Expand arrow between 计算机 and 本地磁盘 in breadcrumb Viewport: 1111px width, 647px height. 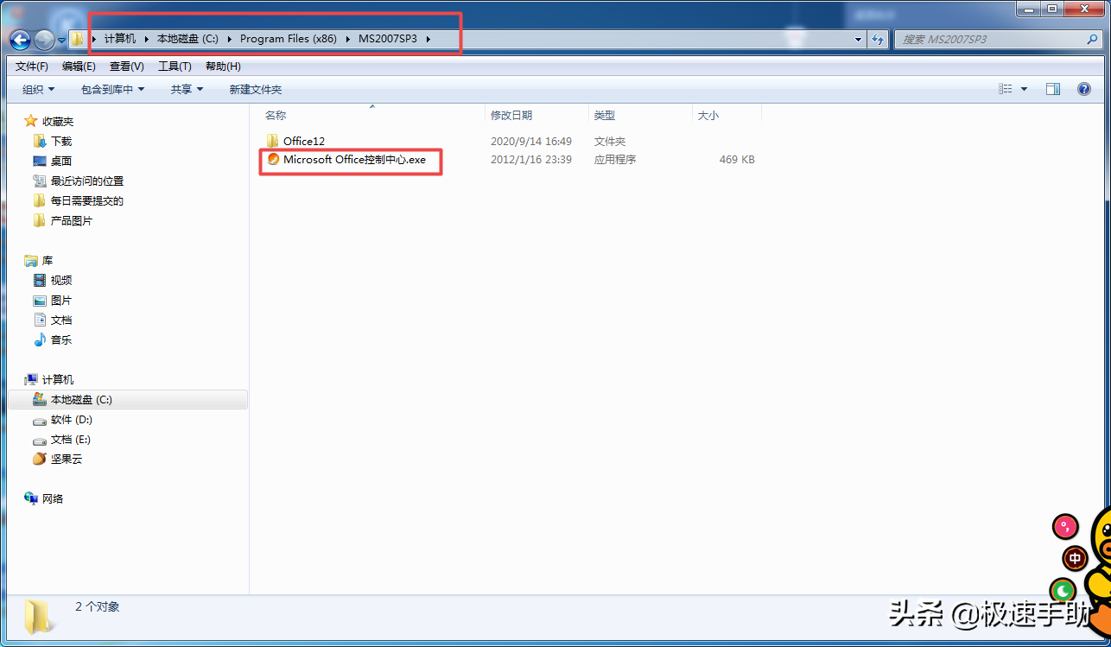(147, 39)
